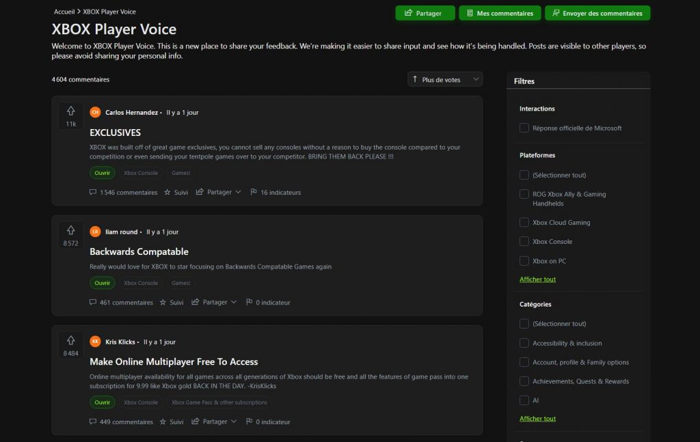Viewport: 700px width, 442px height.
Task: Open the EXCLUSIVES post title
Action: (115, 133)
